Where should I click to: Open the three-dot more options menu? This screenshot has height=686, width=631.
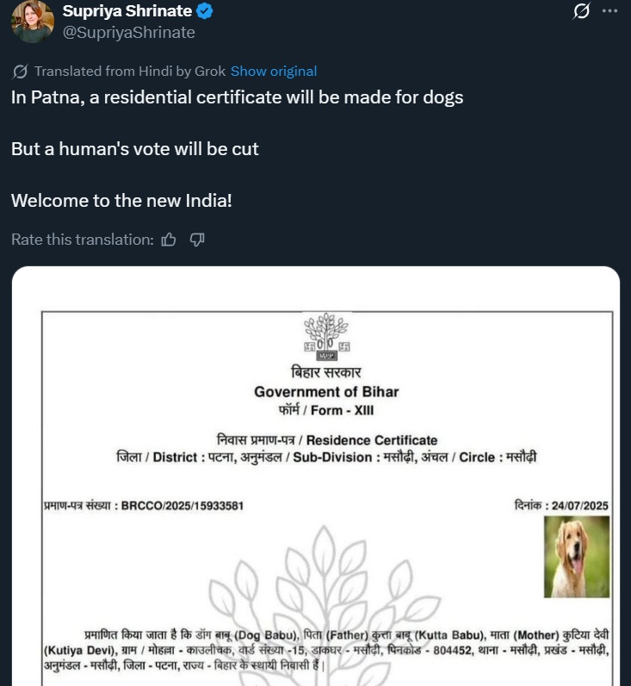click(609, 11)
